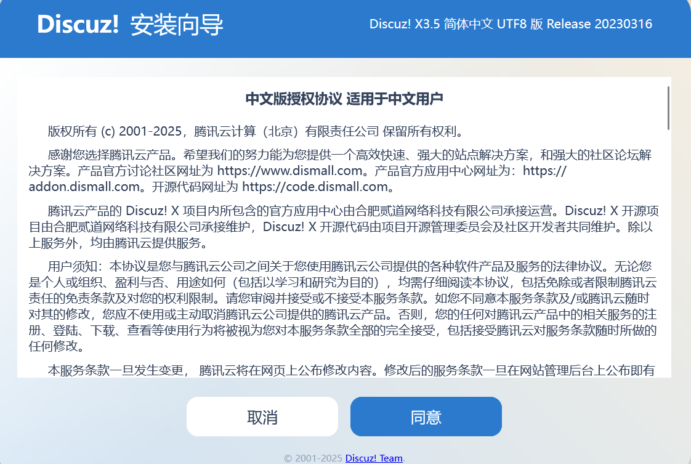Viewport: 691px width, 464px height.
Task: Click the https://code.dismall.com URL text
Action: [315, 187]
